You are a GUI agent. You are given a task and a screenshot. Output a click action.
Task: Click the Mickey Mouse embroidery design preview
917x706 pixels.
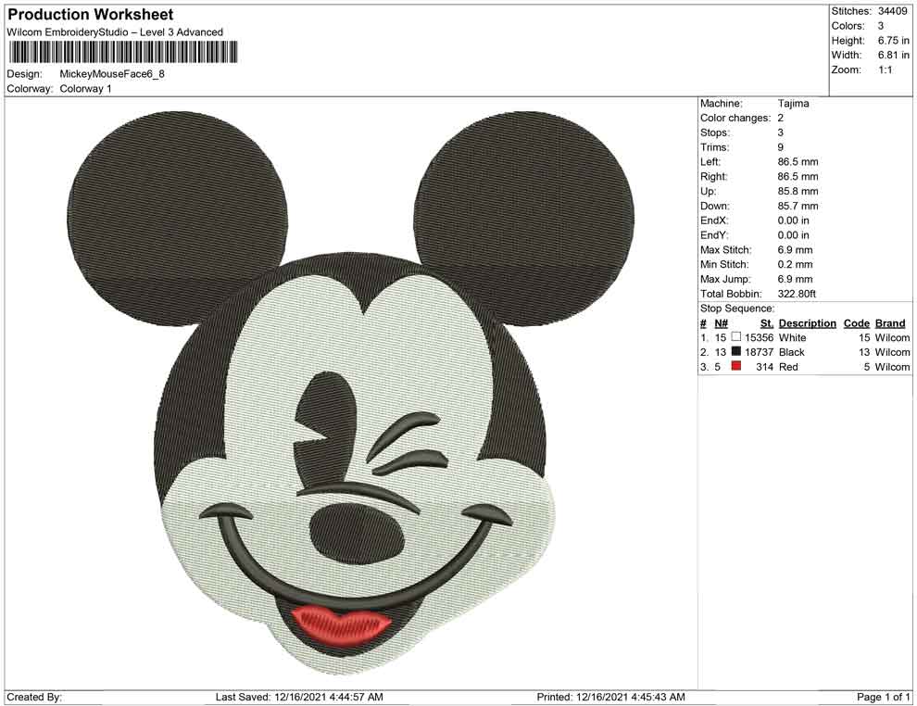pos(350,392)
